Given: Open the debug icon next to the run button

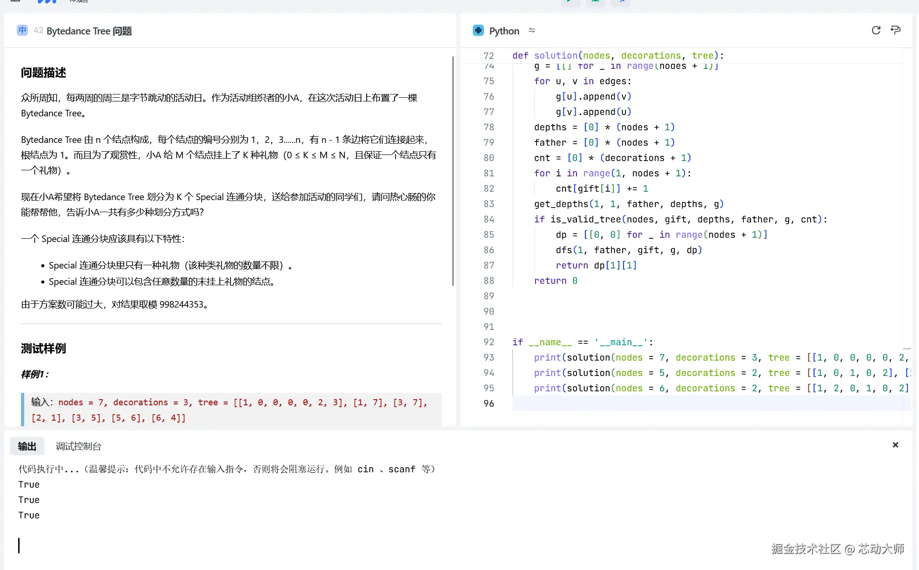Looking at the screenshot, I should click(596, 2).
